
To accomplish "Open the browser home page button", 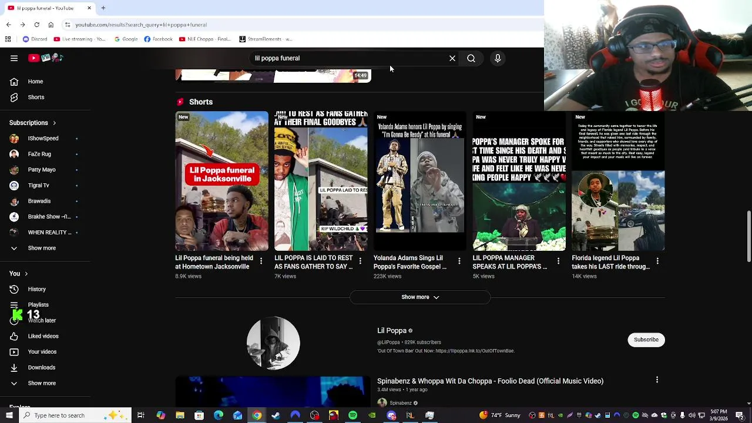I will click(x=51, y=25).
